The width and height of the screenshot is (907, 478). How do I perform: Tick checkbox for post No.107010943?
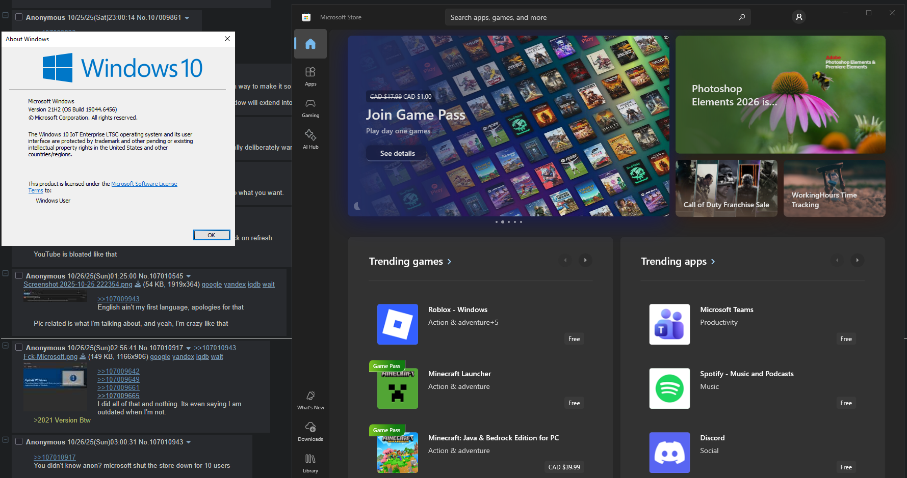(x=19, y=441)
